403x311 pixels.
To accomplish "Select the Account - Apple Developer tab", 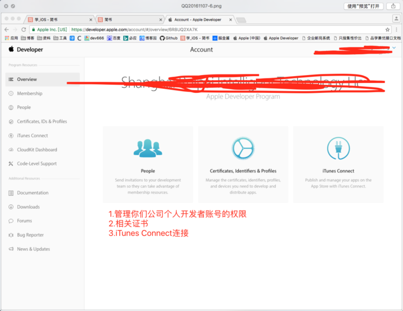I will (200, 20).
